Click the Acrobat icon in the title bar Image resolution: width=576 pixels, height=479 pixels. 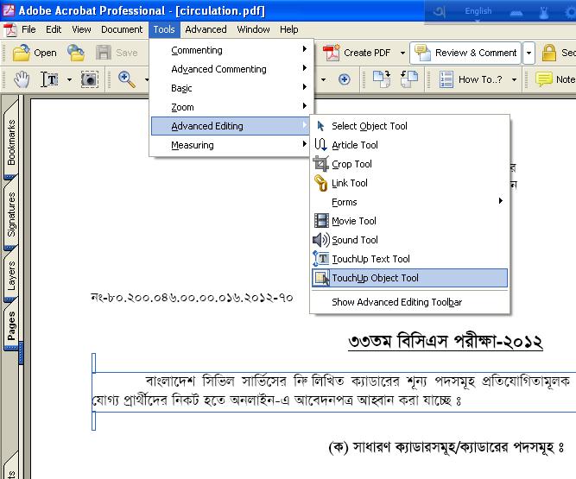tap(9, 10)
